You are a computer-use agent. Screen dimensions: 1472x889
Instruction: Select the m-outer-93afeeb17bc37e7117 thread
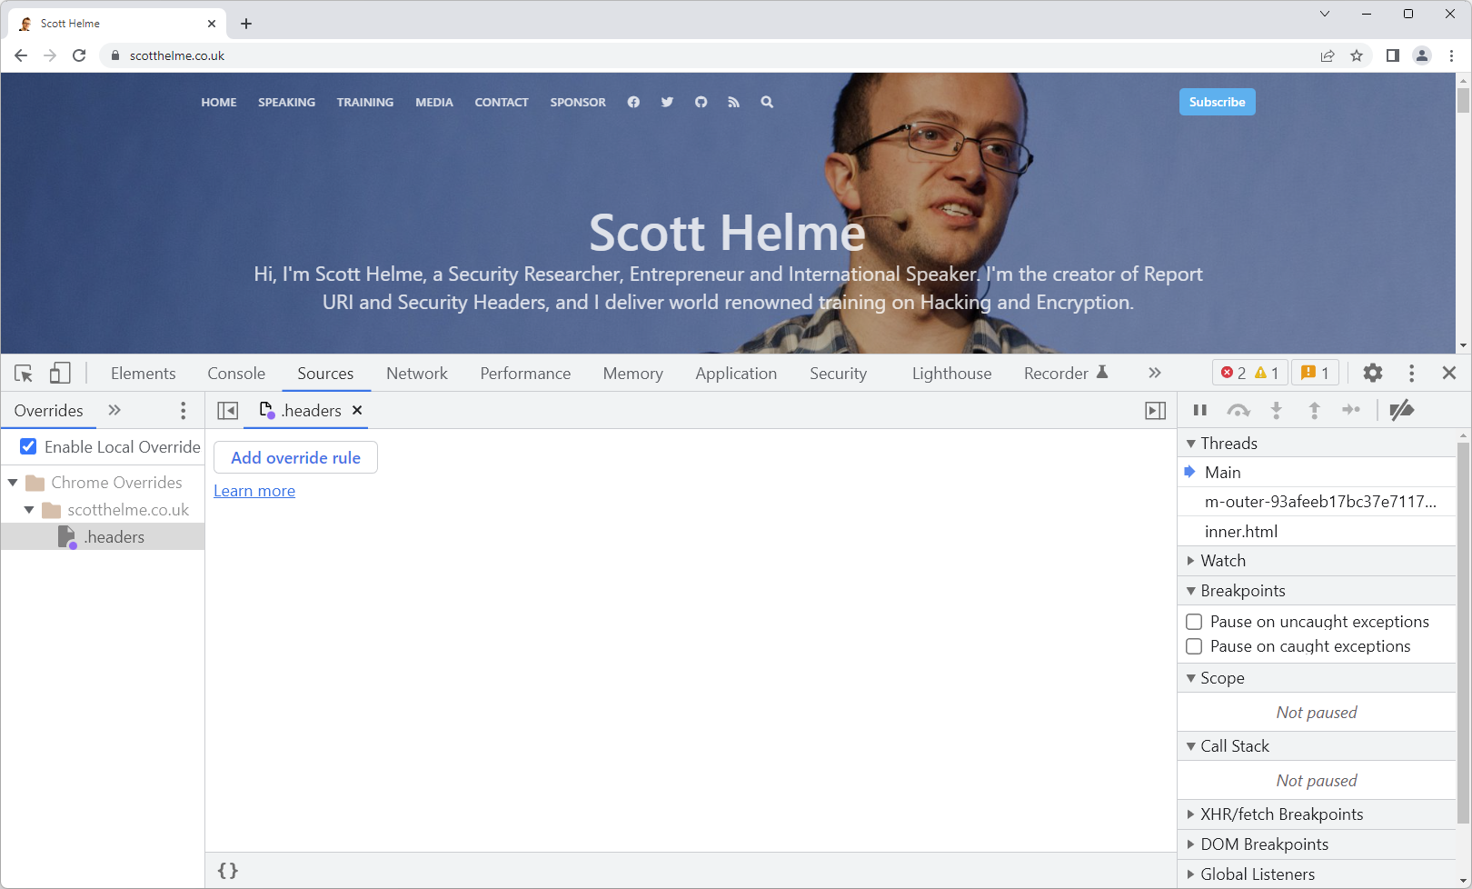click(x=1317, y=502)
